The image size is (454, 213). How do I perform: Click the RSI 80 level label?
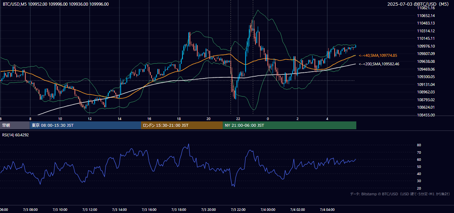click(x=419, y=145)
